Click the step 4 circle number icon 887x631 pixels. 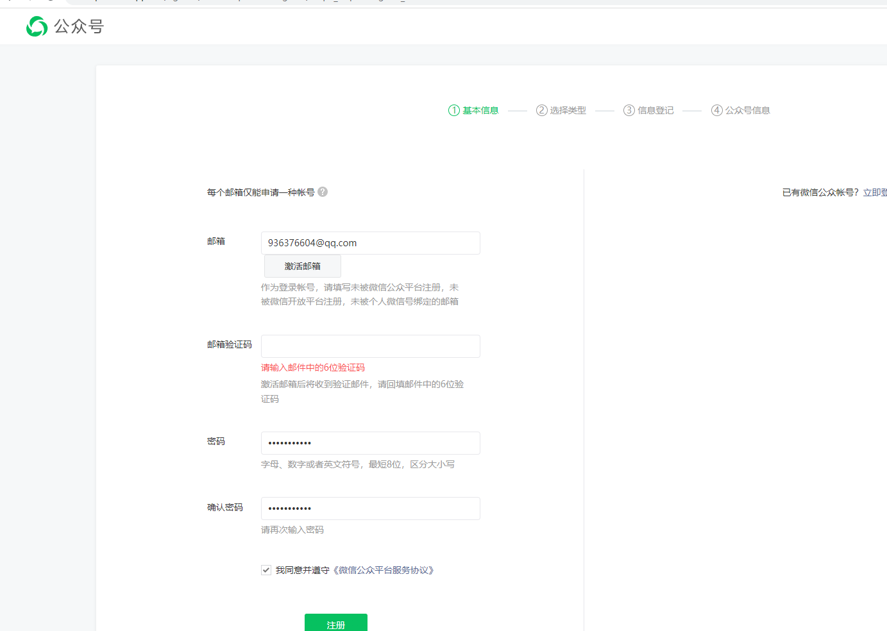pyautogui.click(x=717, y=110)
